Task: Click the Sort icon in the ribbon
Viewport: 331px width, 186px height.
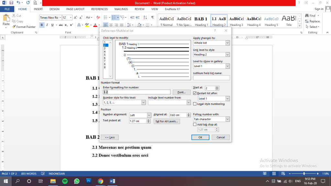Action: [145, 17]
